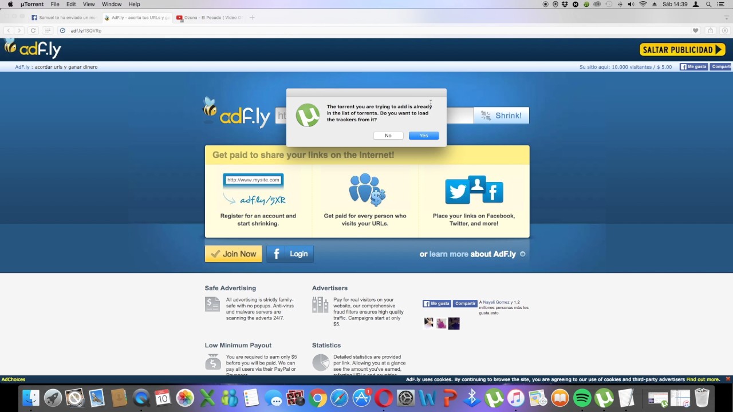733x412 pixels.
Task: Switch to the Ozuna - El Pecado YouTube tab
Action: pyautogui.click(x=210, y=18)
